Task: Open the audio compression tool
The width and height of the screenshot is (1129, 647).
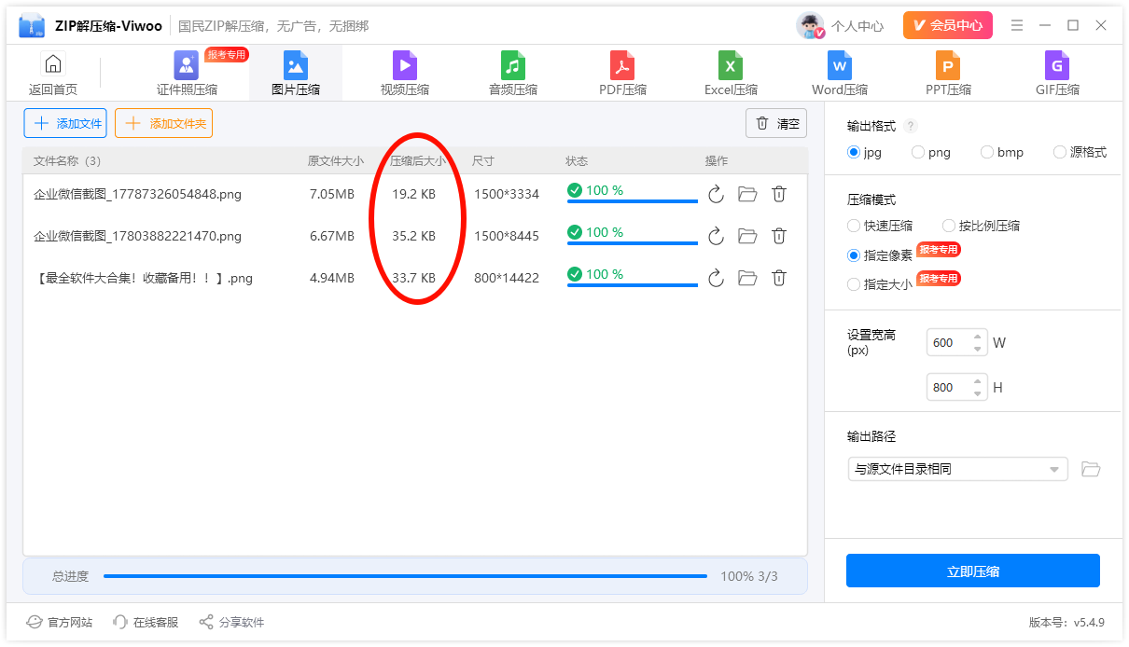Action: coord(513,74)
